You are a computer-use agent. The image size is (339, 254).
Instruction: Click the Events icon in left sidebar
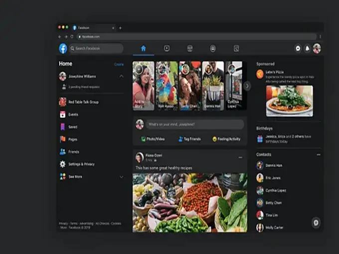coord(63,115)
